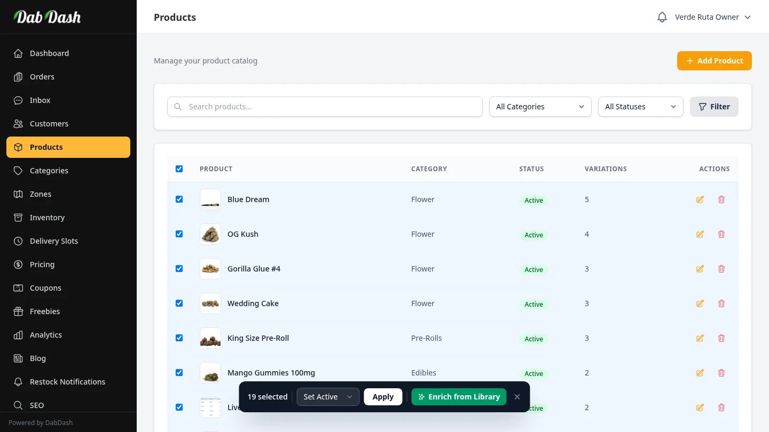The width and height of the screenshot is (769, 432).
Task: Uncheck the select-all products checkbox
Action: [x=179, y=169]
